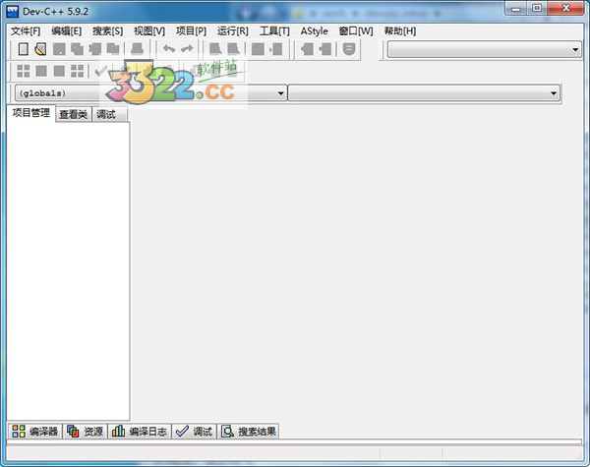The image size is (590, 467).
Task: Open the 工具[T] menu
Action: point(274,31)
